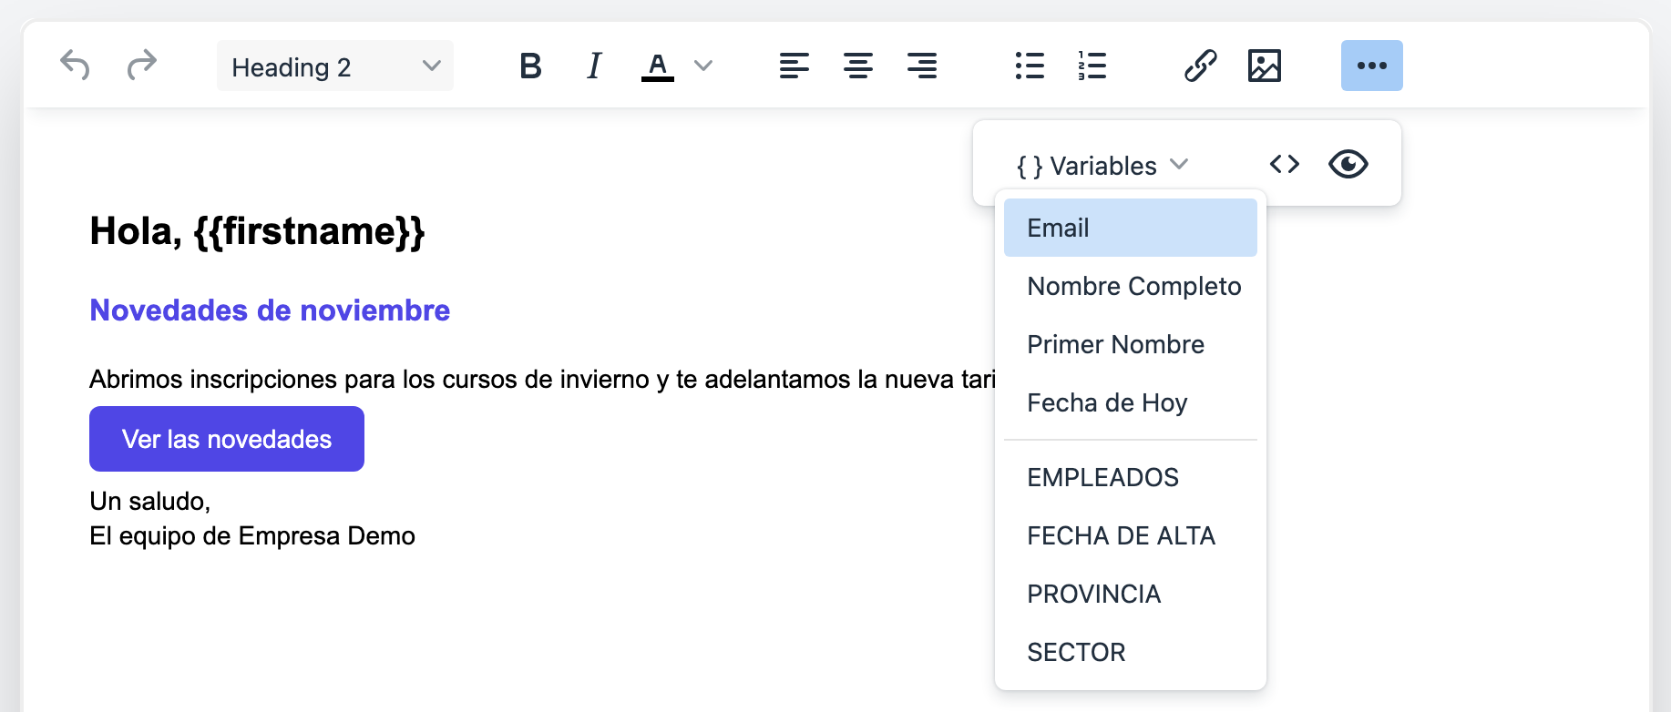Screen dimensions: 1671x712
Task: Choose the Primer Nombre variable
Action: coord(1131,344)
